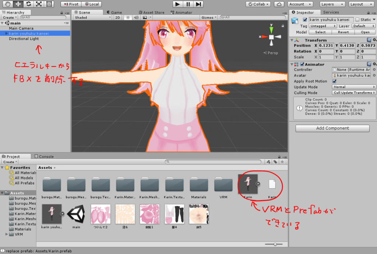Select the Move tool
This screenshot has width=377, height=254.
(x=18, y=4)
